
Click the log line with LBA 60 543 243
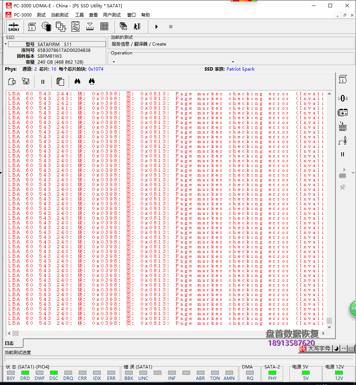coord(166,99)
